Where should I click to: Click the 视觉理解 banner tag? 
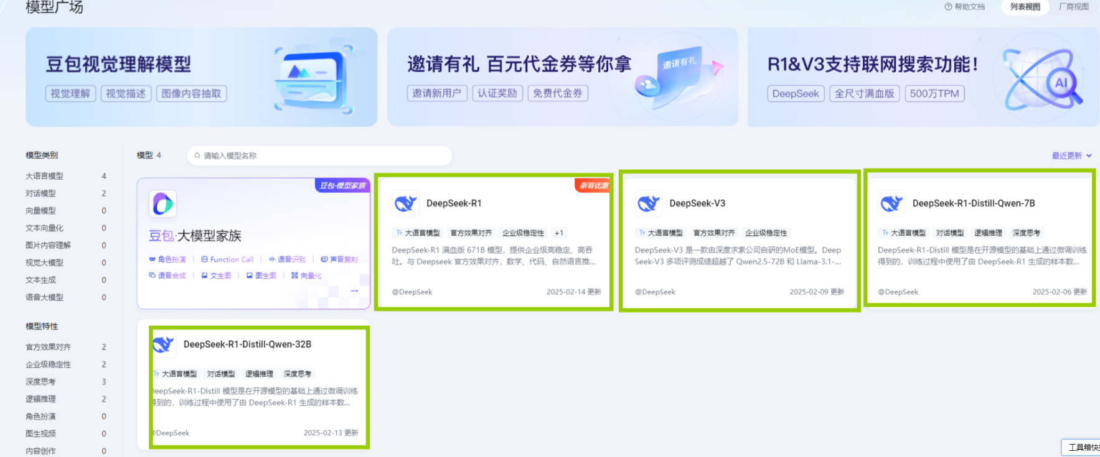[x=70, y=93]
